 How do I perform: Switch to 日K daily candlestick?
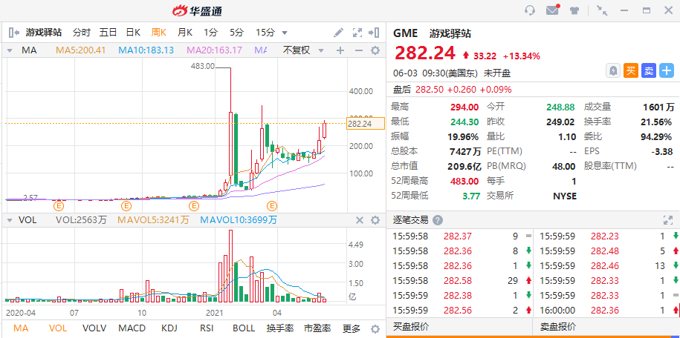click(x=133, y=33)
